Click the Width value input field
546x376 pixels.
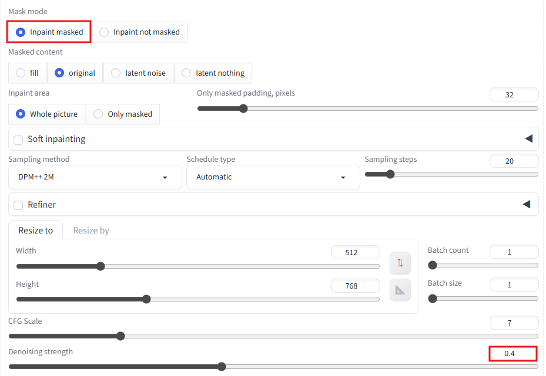355,252
